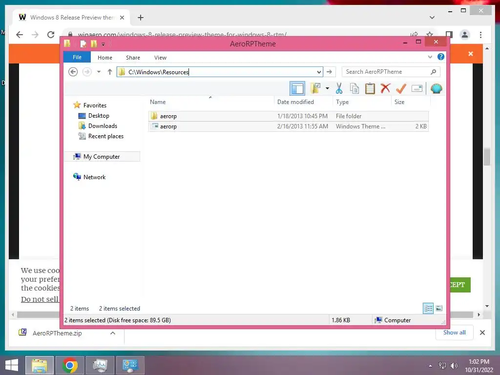Open Chrome three-dot menu

(x=480, y=35)
